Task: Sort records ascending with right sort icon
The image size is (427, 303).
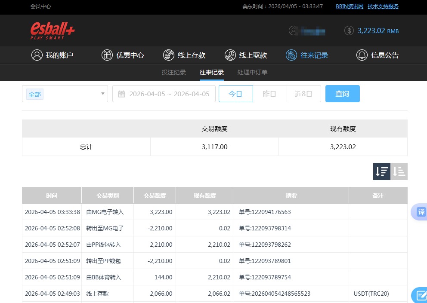Action: pos(399,171)
